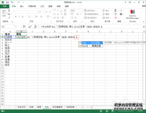Click cell A12 containing 郑东
Viewport: 146px width, 113px height.
pyautogui.click(x=10, y=65)
